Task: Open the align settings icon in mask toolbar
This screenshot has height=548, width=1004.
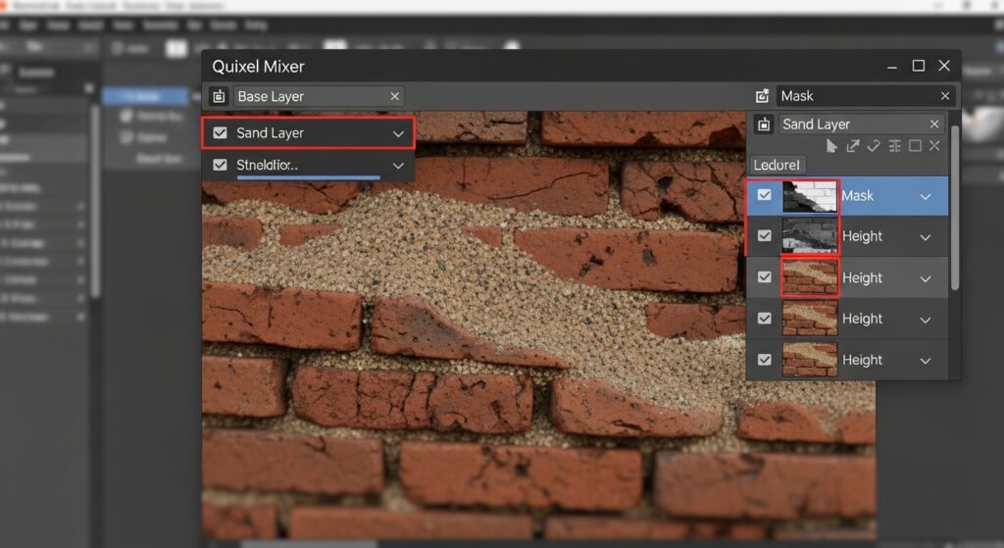Action: [894, 146]
